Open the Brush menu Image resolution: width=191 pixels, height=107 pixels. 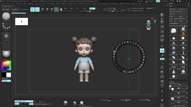point(8,4)
